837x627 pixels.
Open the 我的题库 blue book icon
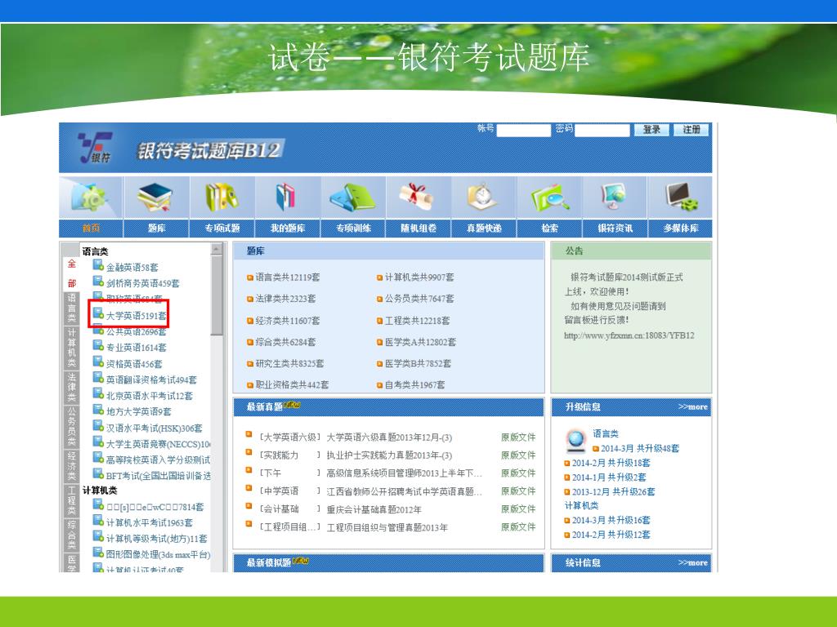(x=285, y=197)
